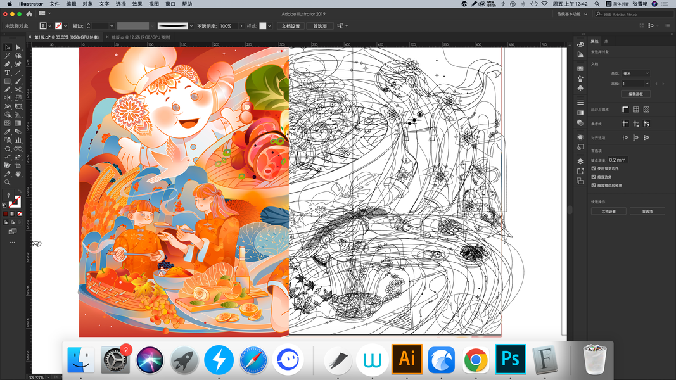The width and height of the screenshot is (676, 380).
Task: Select the Magic Wand tool
Action: [x=8, y=56]
